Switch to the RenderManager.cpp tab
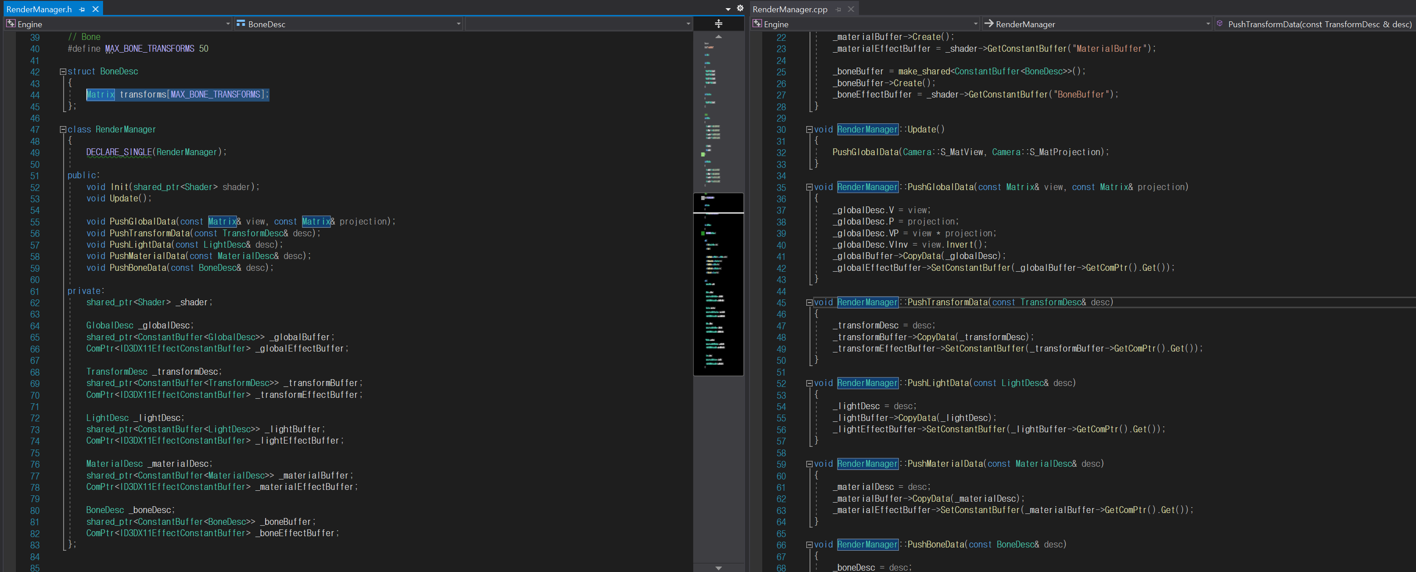 [x=789, y=10]
